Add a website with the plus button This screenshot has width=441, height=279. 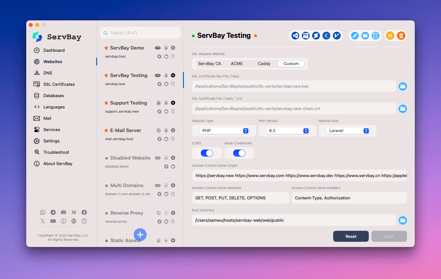[x=140, y=235]
